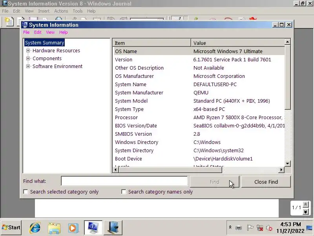Click the vertical scrollbar thumb in details list
This screenshot has height=236, width=314.
coord(287,77)
